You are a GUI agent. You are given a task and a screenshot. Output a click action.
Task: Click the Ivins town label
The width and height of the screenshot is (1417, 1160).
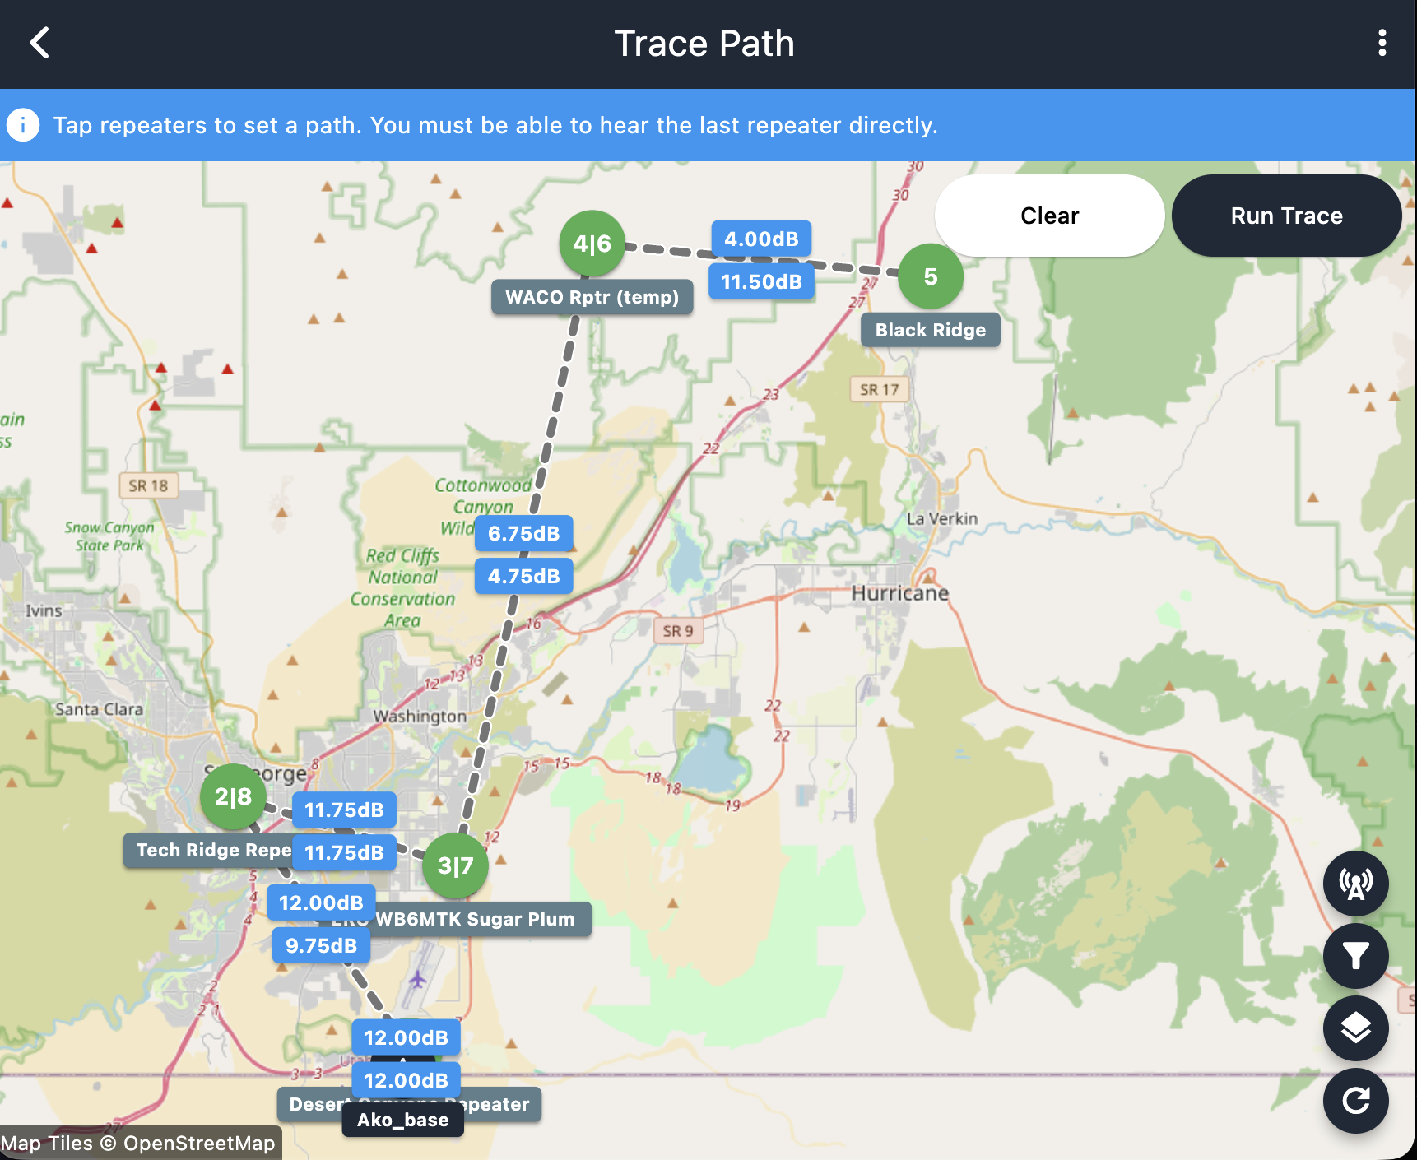[44, 610]
